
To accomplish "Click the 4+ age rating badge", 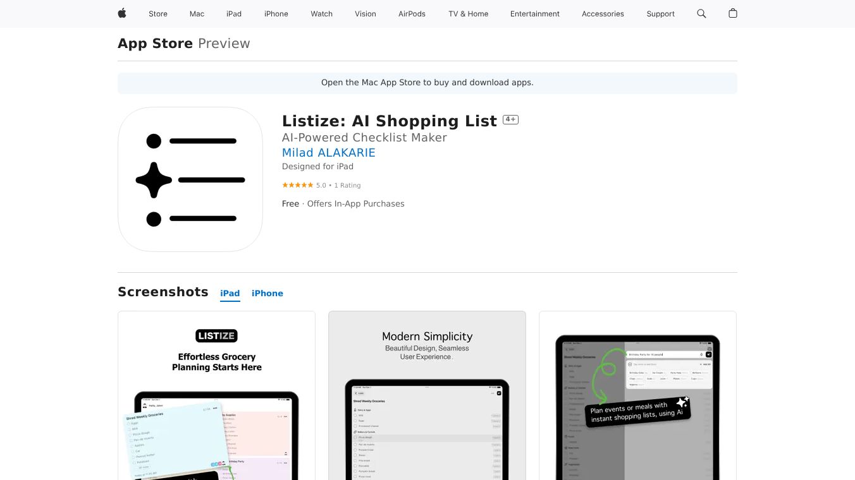I will (x=510, y=119).
